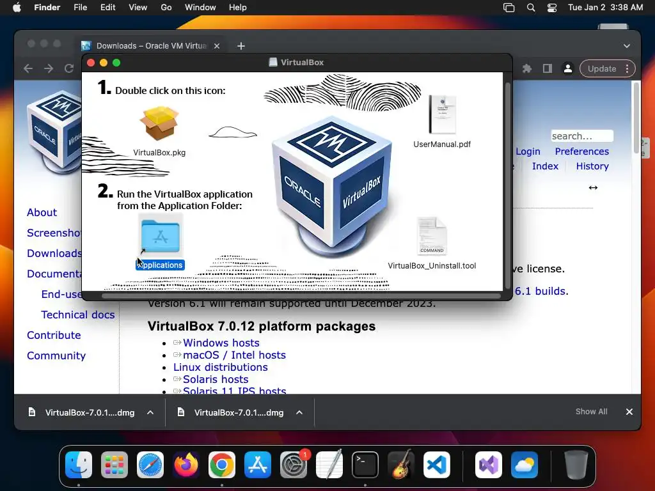This screenshot has height=491, width=655.
Task: Open the Chrome extensions puzzle icon
Action: tap(527, 68)
